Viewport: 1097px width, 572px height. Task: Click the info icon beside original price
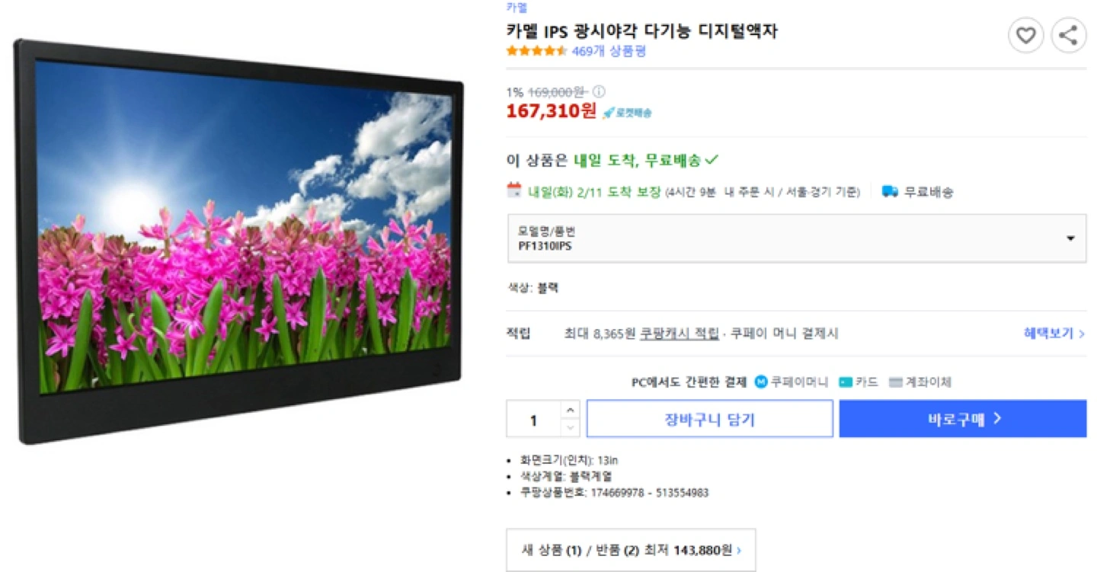599,91
